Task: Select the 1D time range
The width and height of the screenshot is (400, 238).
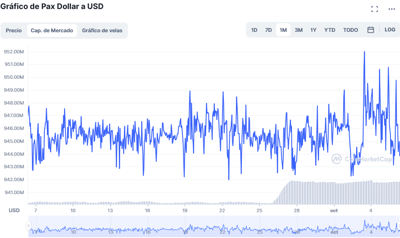Action: (x=254, y=30)
